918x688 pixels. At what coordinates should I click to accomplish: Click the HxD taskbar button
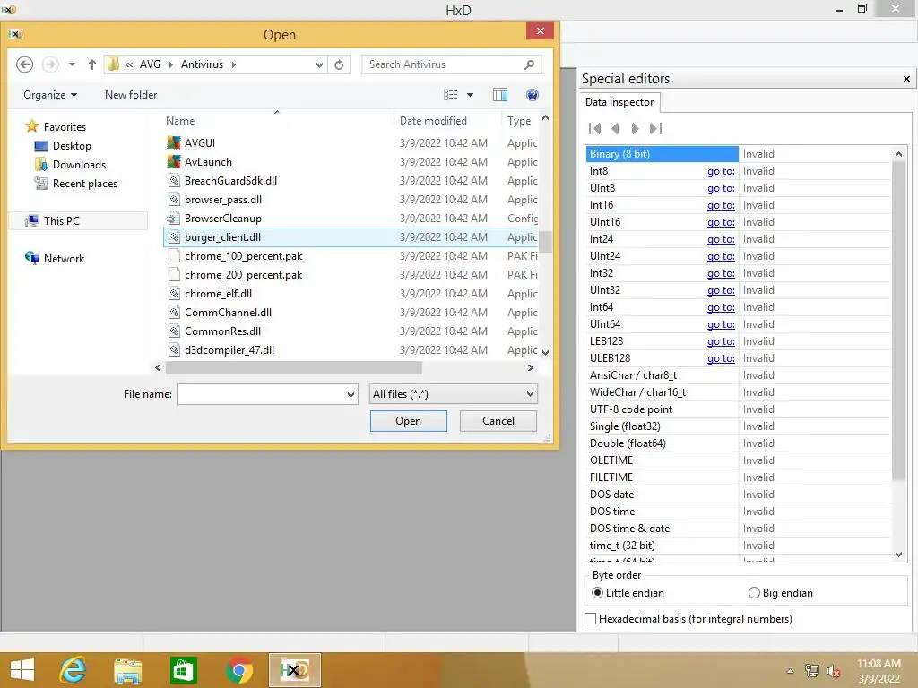point(294,670)
